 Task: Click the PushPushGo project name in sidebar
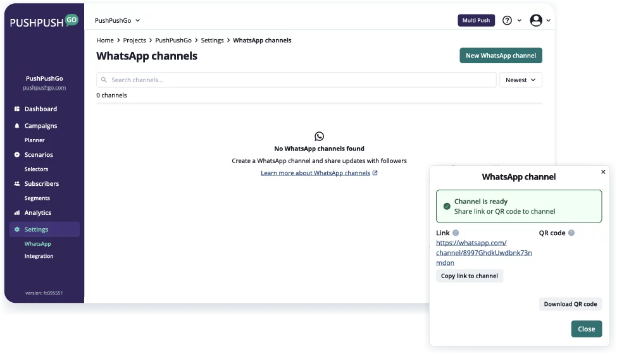click(44, 78)
